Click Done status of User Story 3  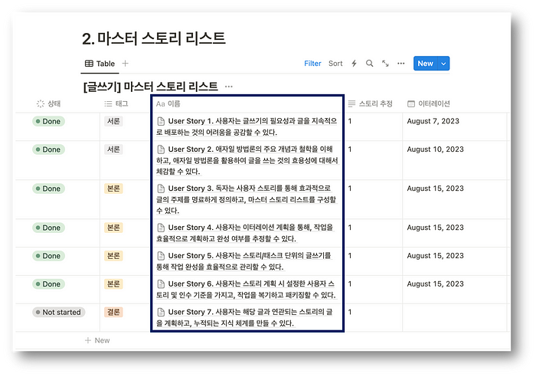point(48,188)
